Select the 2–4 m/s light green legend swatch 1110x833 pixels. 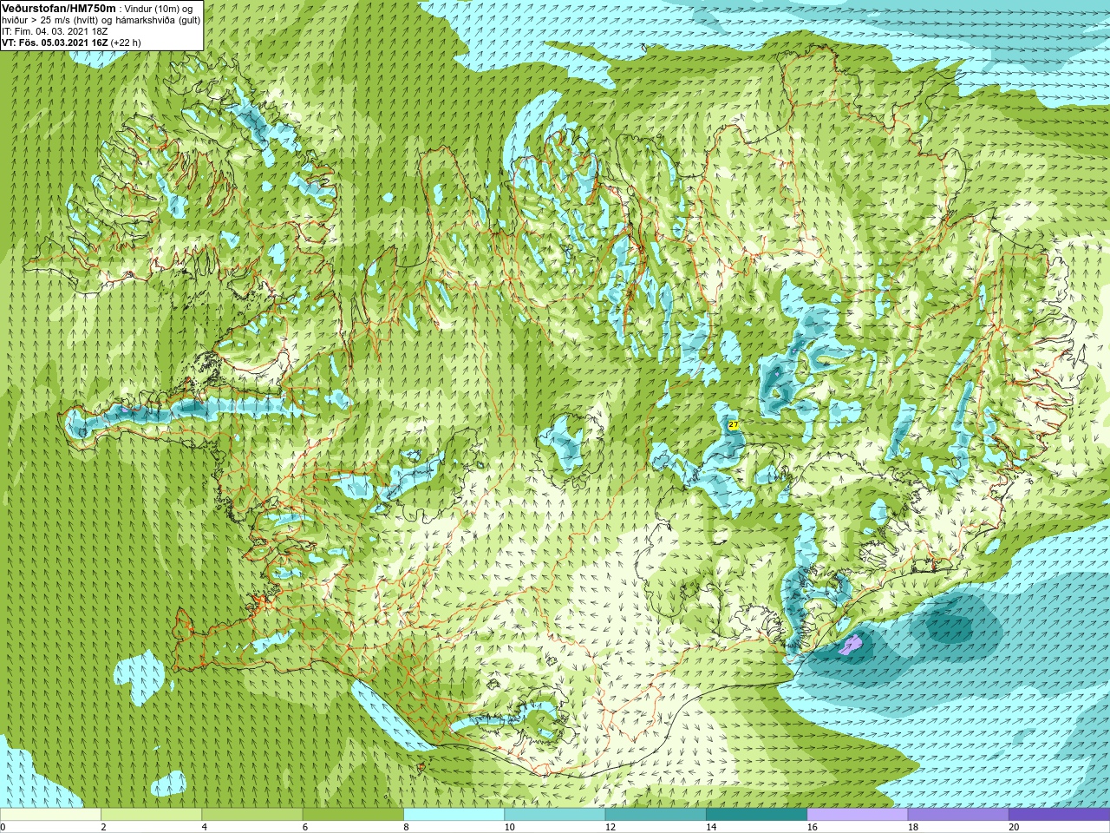click(x=151, y=815)
